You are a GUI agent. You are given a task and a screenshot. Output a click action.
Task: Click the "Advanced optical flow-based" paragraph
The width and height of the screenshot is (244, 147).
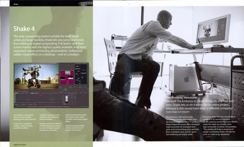[77, 118]
